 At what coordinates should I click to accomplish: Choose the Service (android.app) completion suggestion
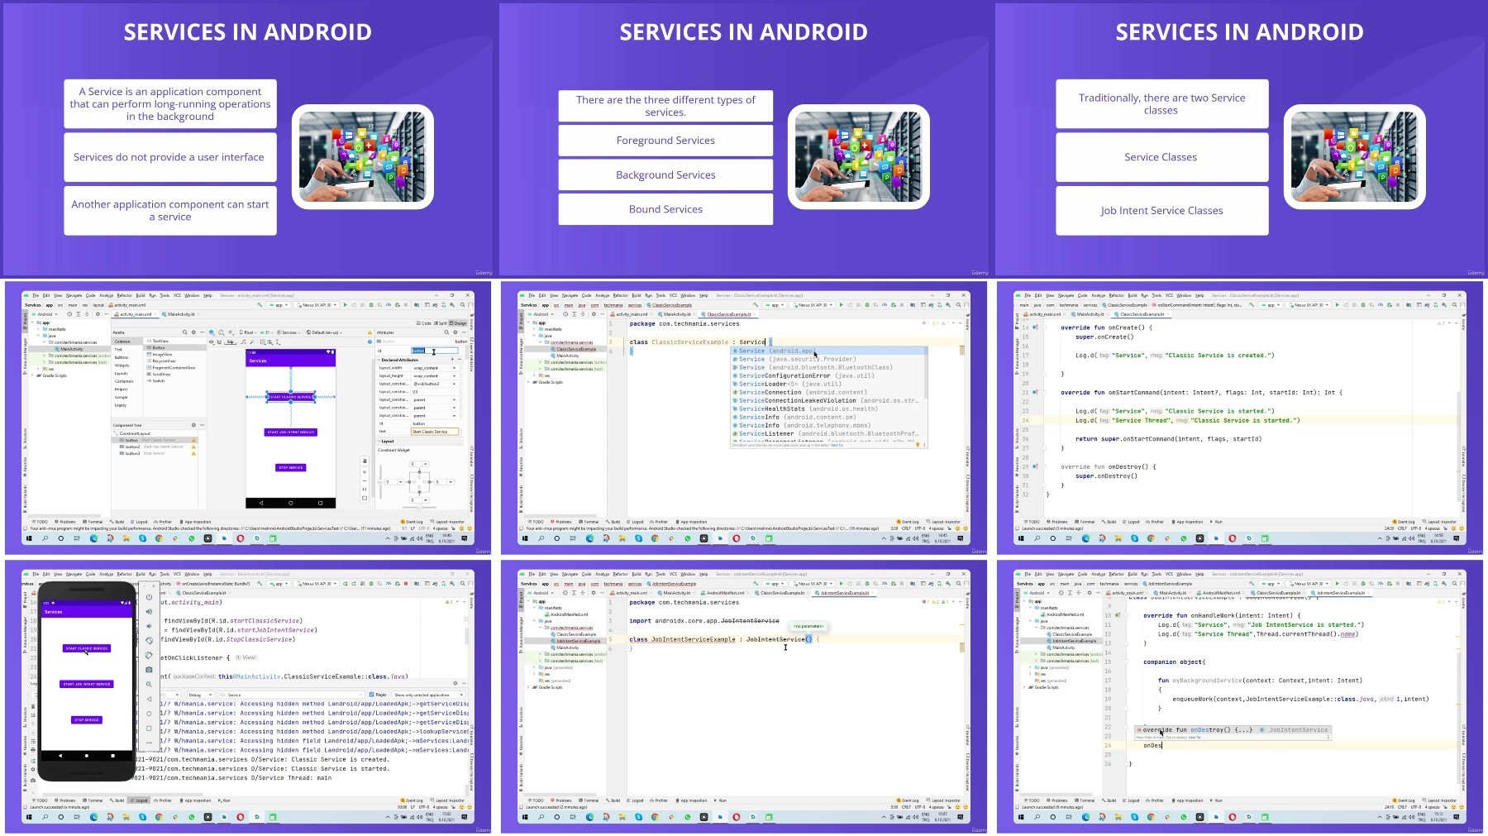pos(827,351)
